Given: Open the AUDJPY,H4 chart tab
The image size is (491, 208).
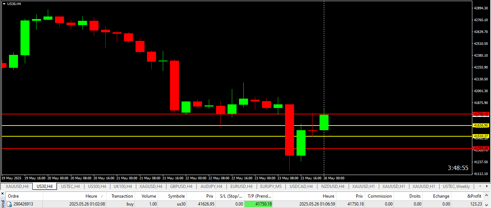Looking at the screenshot, I should [x=211, y=186].
